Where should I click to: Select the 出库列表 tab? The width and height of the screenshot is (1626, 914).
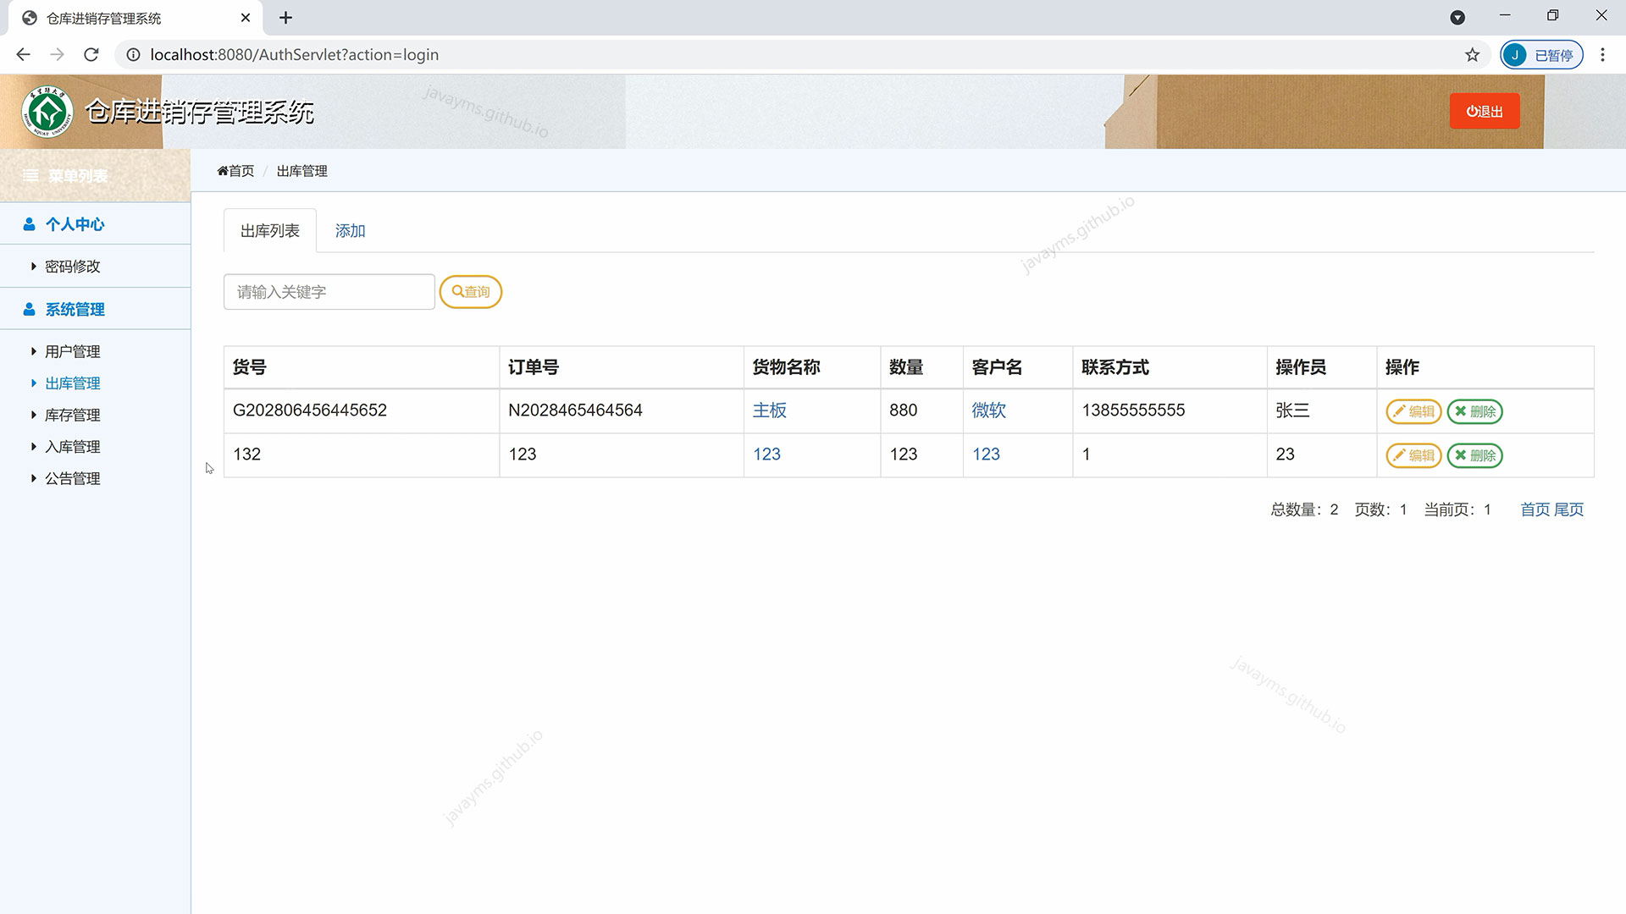click(x=269, y=229)
